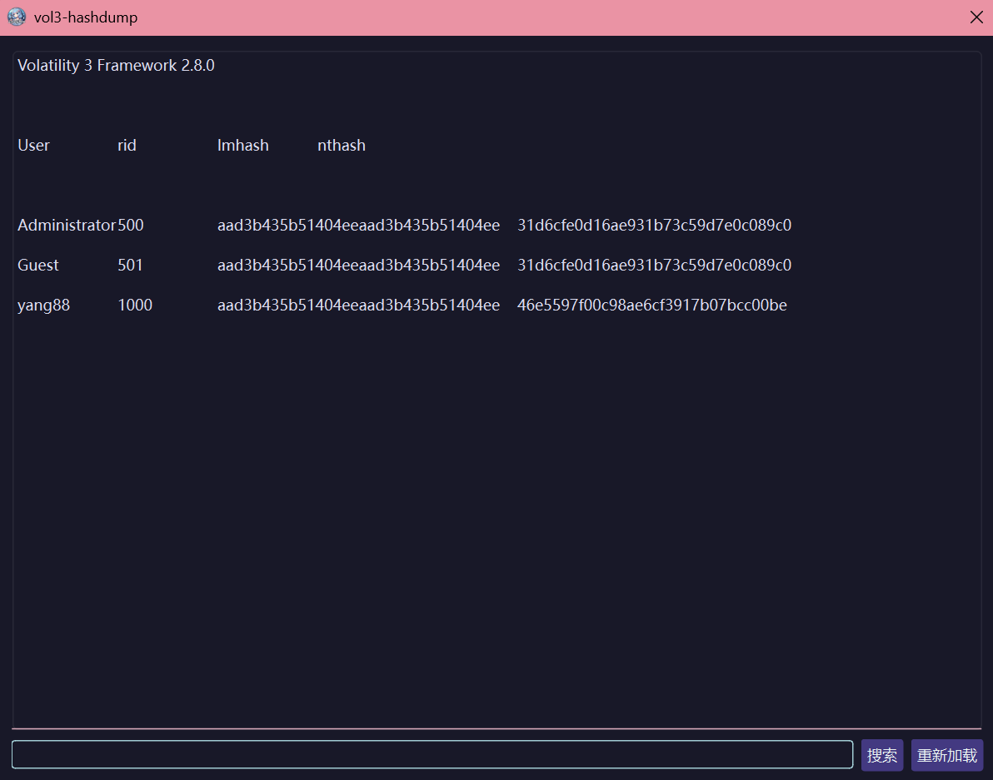The image size is (993, 780).
Task: Click the yang88 username cell
Action: click(43, 306)
